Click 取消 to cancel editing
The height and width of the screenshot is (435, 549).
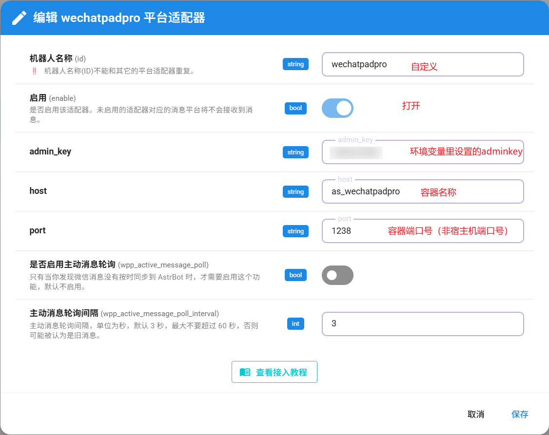(476, 415)
